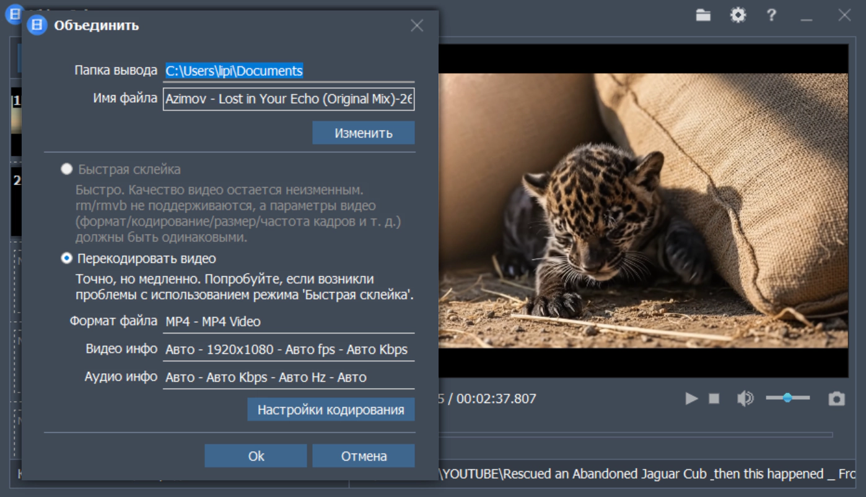
Task: Stop the video playback
Action: pos(714,399)
